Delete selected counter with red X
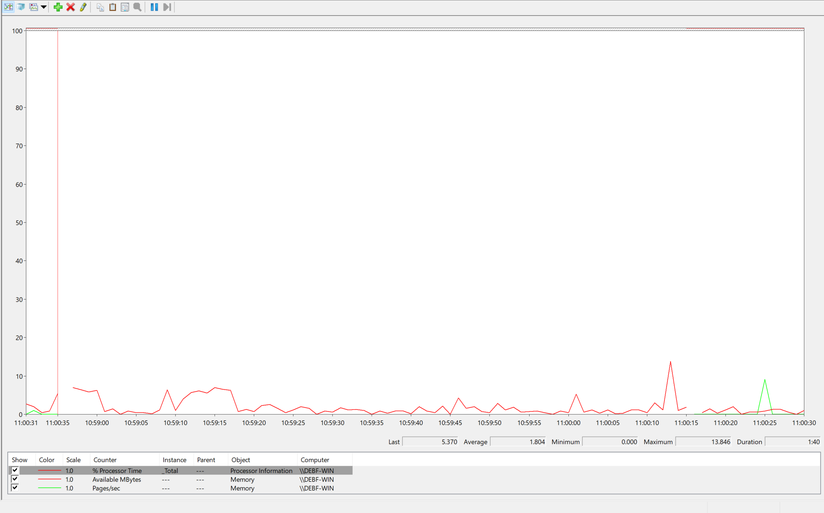This screenshot has height=513, width=824. pos(71,7)
